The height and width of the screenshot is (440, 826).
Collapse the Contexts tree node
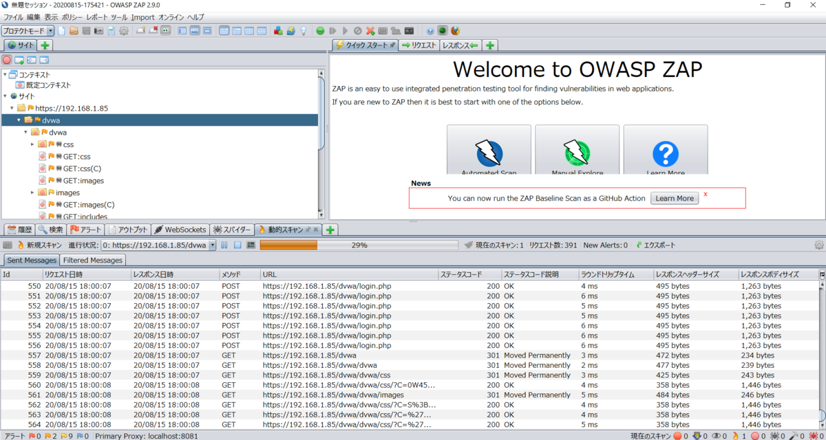[x=5, y=74]
